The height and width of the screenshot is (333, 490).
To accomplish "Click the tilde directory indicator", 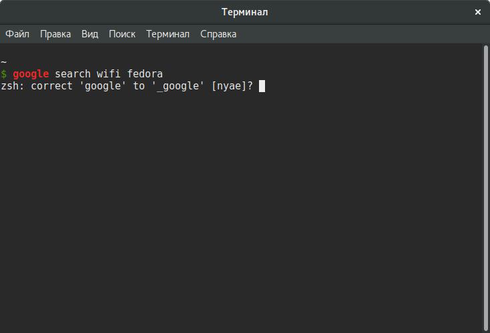I will click(x=4, y=61).
